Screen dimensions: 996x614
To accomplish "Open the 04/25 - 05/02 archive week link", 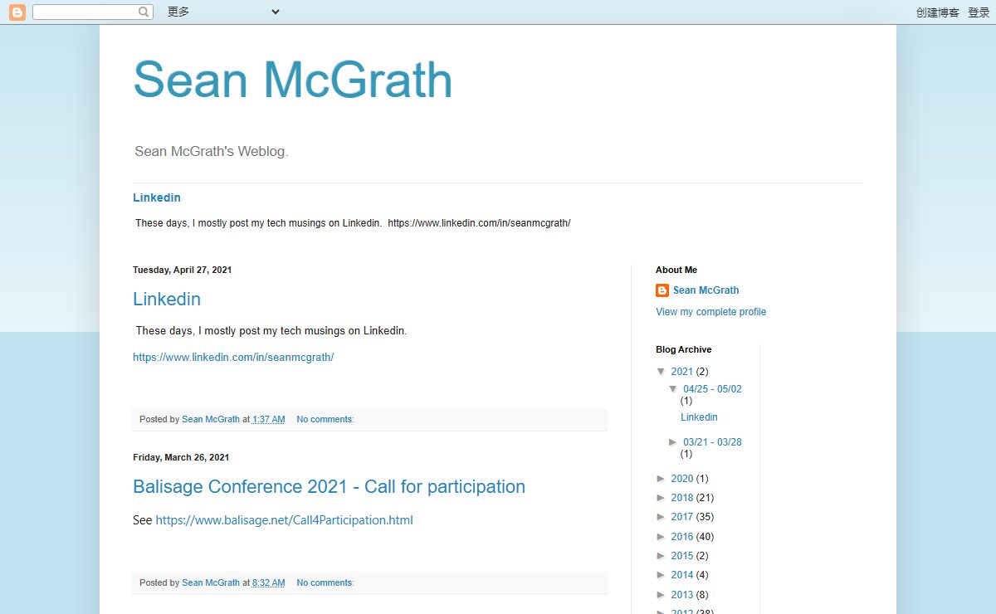I will (x=712, y=389).
